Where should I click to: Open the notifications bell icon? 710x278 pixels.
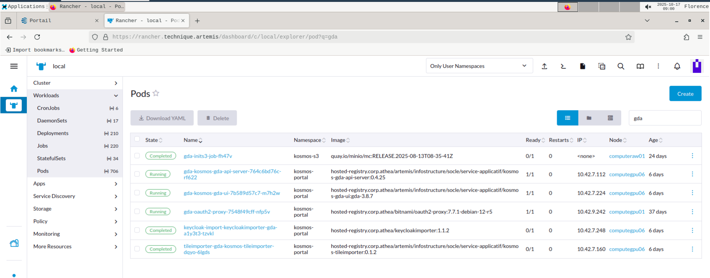coord(677,66)
